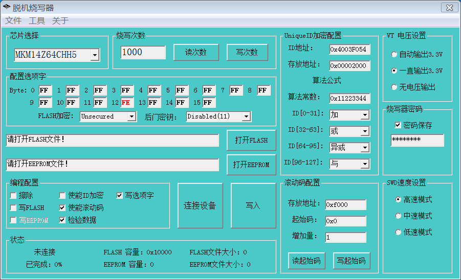Open the 关于 menu

[x=60, y=20]
